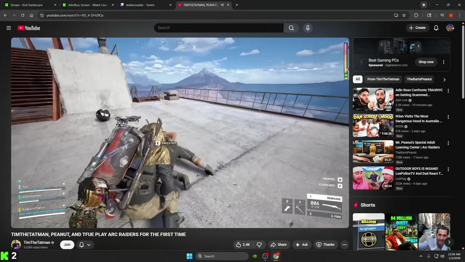Screen dimensions: 465x262
Task: Open the YouTube guide hamburger menu
Action: pyautogui.click(x=9, y=28)
